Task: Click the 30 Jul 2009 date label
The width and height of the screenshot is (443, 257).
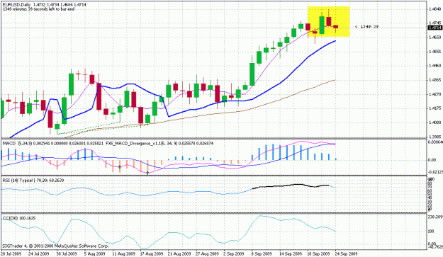Action: point(67,253)
